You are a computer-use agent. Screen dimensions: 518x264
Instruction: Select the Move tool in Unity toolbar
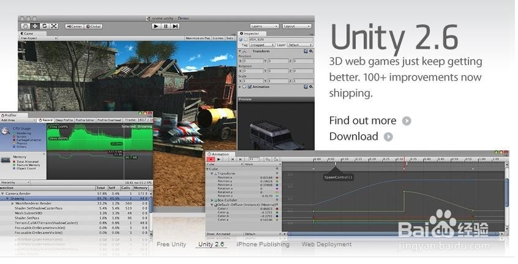tap(35, 26)
